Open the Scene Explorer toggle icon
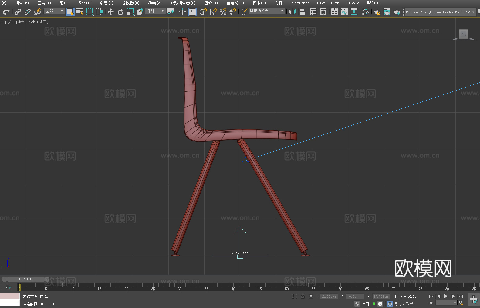The width and height of the screenshot is (480, 308). [x=313, y=12]
